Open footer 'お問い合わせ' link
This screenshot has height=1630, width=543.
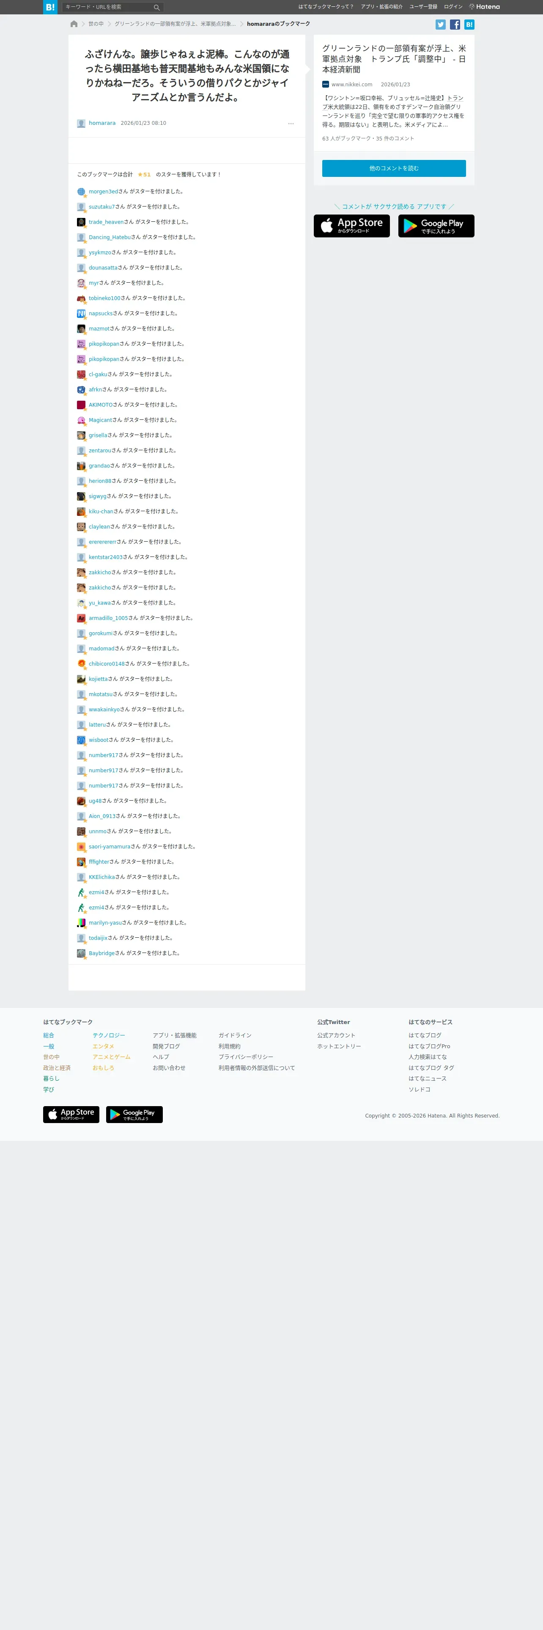coord(169,1068)
